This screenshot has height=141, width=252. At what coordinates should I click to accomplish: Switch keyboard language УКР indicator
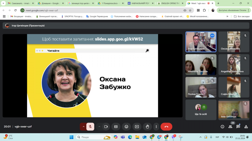(x=217, y=137)
